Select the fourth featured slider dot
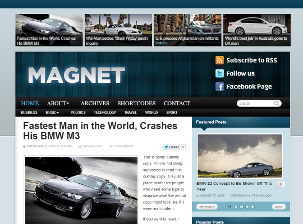Screen dimensions: 303x224 247,207
